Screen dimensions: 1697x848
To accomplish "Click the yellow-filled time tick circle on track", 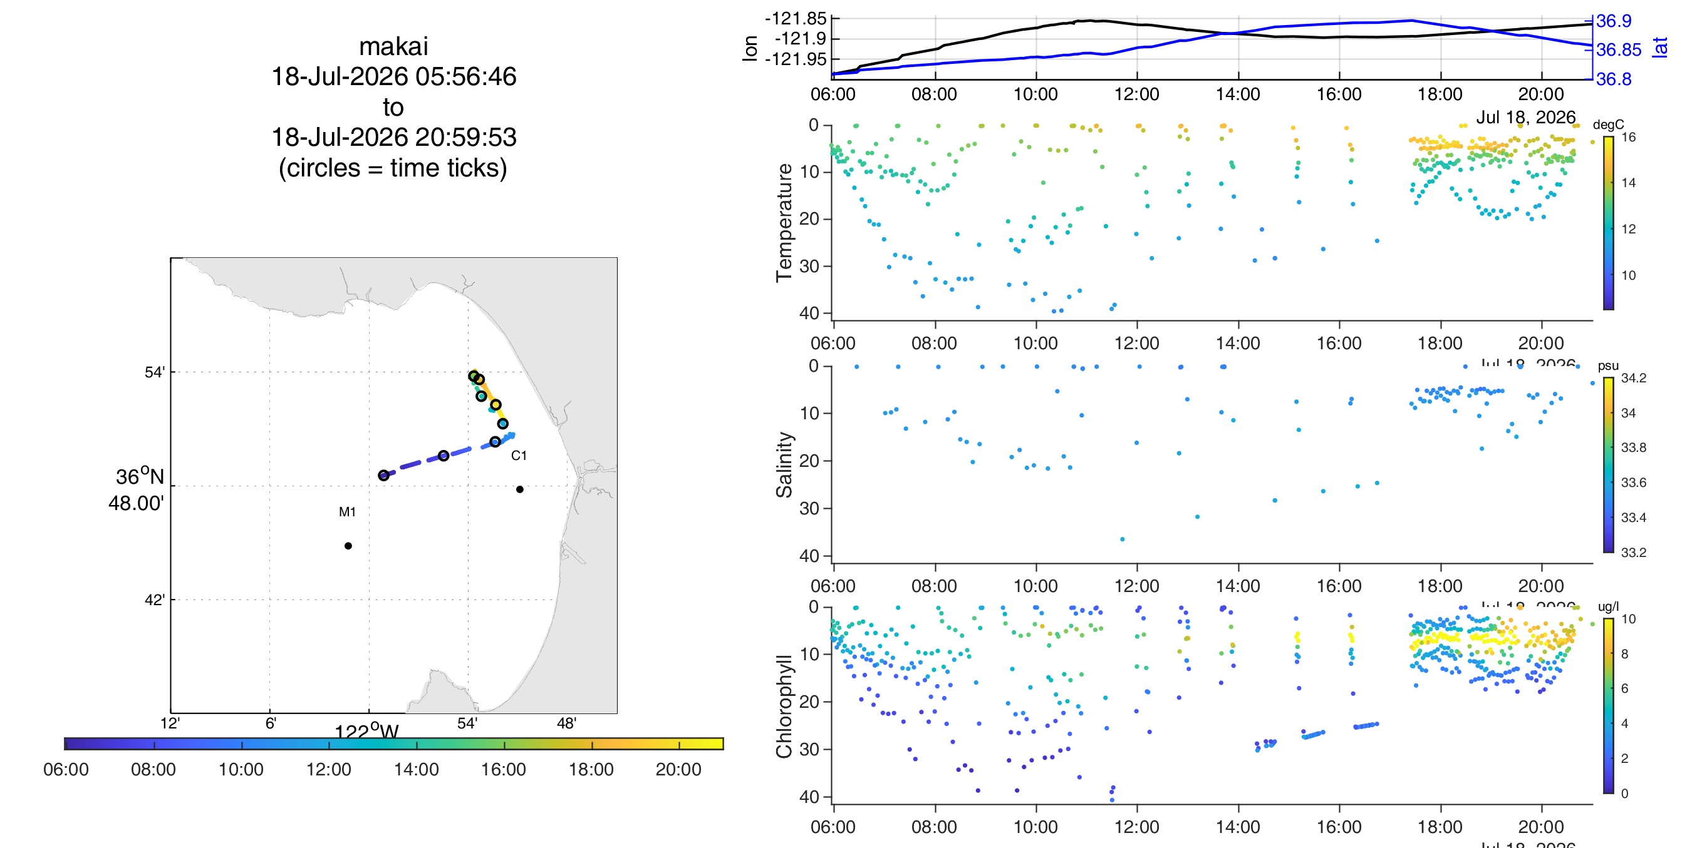I will 496,405.
